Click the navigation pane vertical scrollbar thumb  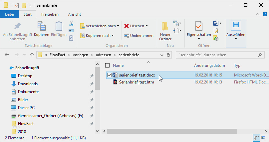point(98,78)
